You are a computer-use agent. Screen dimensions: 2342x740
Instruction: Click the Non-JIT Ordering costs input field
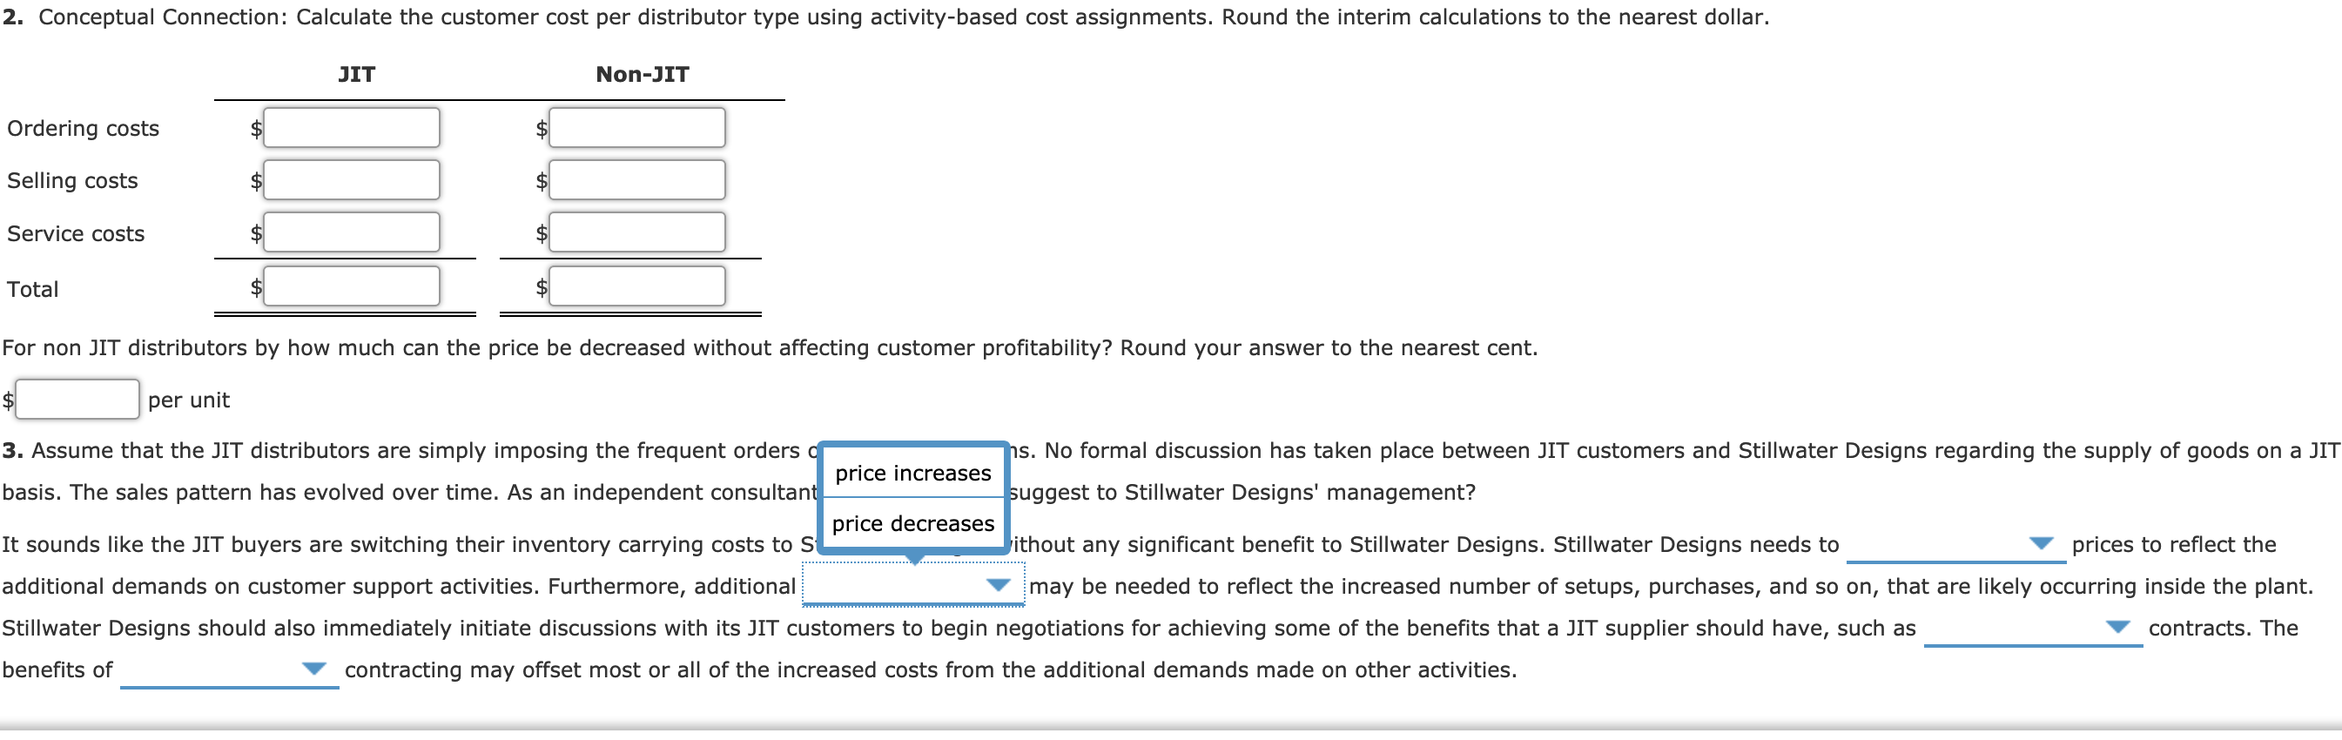[636, 127]
